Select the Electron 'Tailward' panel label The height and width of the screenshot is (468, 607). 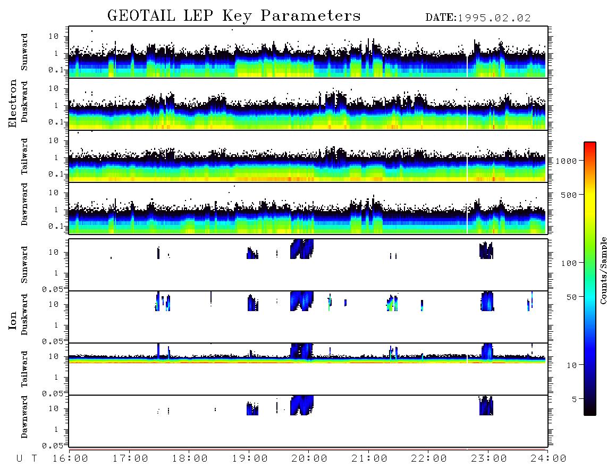(24, 156)
